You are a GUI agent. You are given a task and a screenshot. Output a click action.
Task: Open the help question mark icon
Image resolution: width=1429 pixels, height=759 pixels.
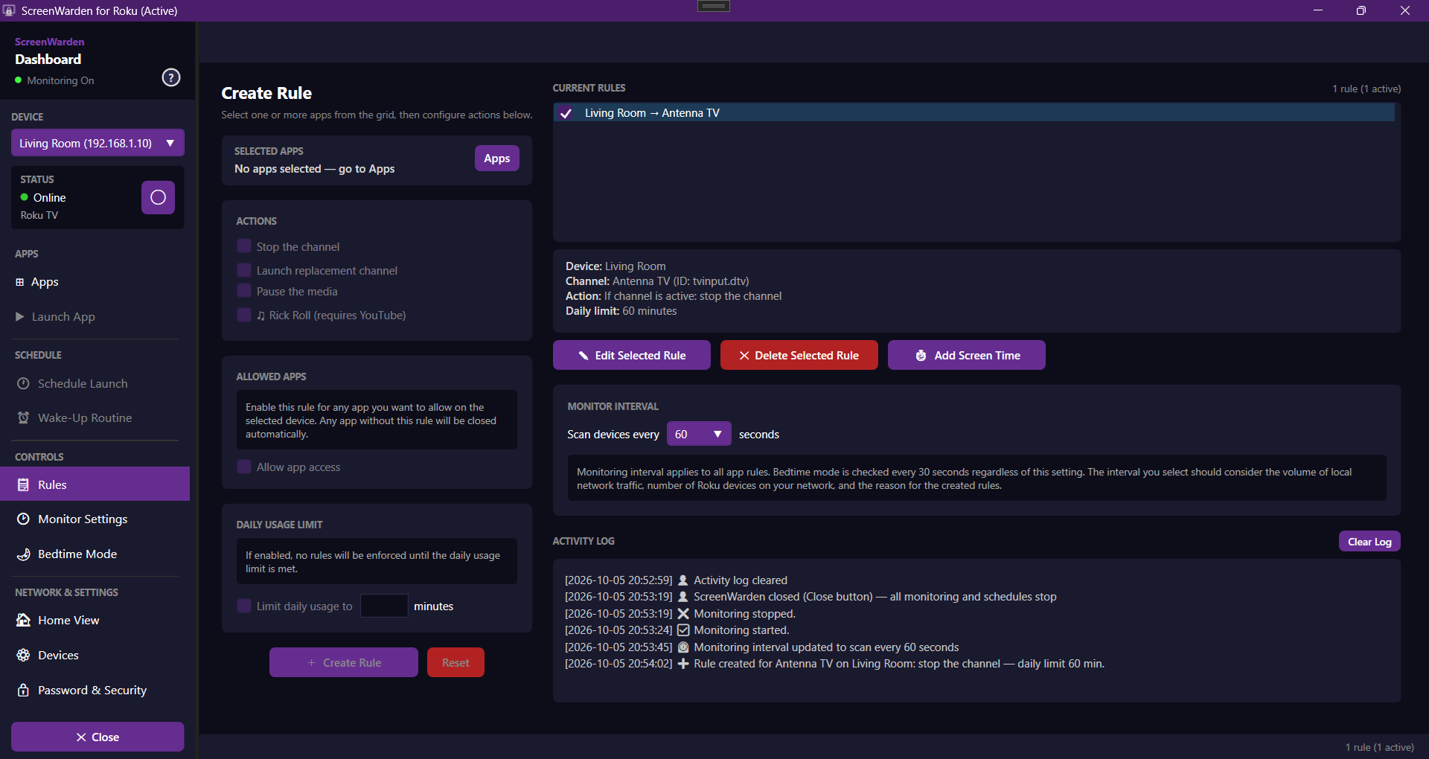coord(171,77)
